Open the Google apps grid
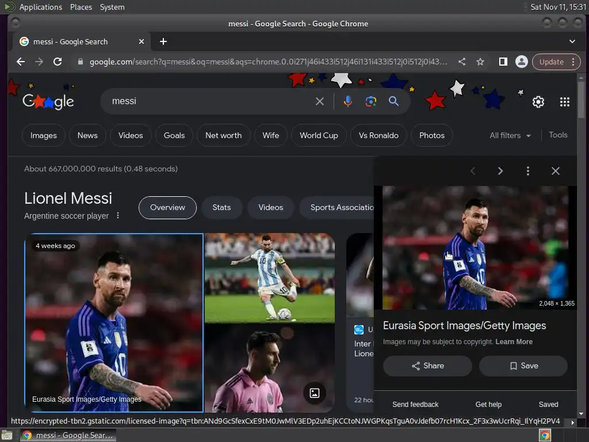 [565, 101]
